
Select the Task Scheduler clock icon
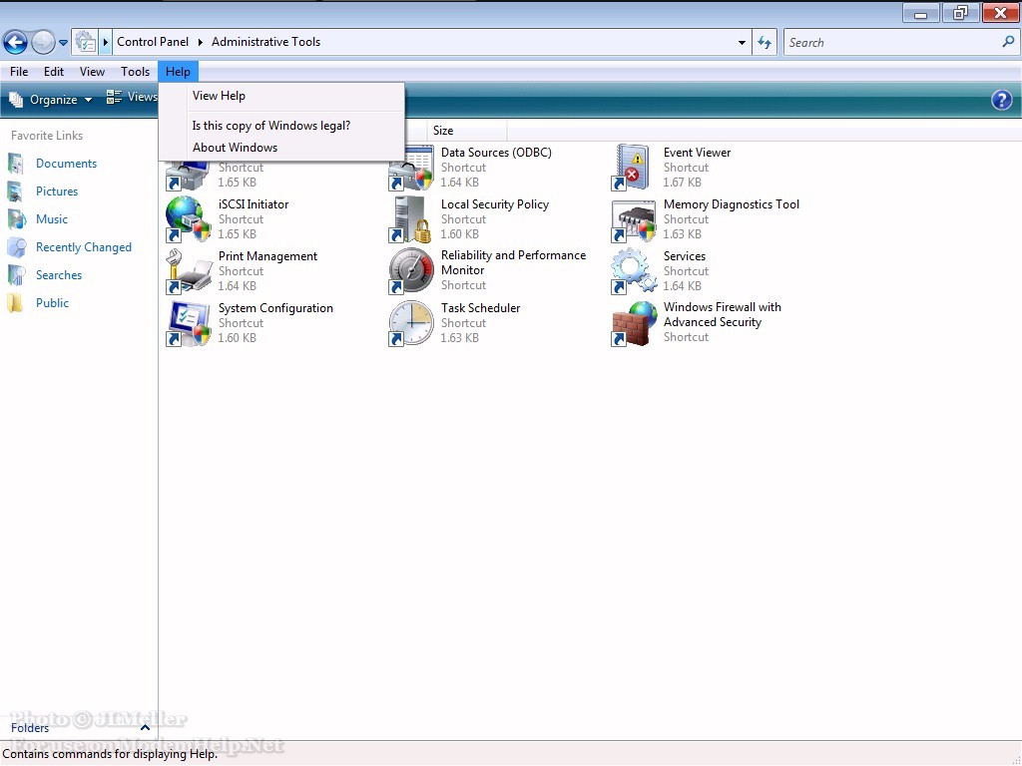411,323
